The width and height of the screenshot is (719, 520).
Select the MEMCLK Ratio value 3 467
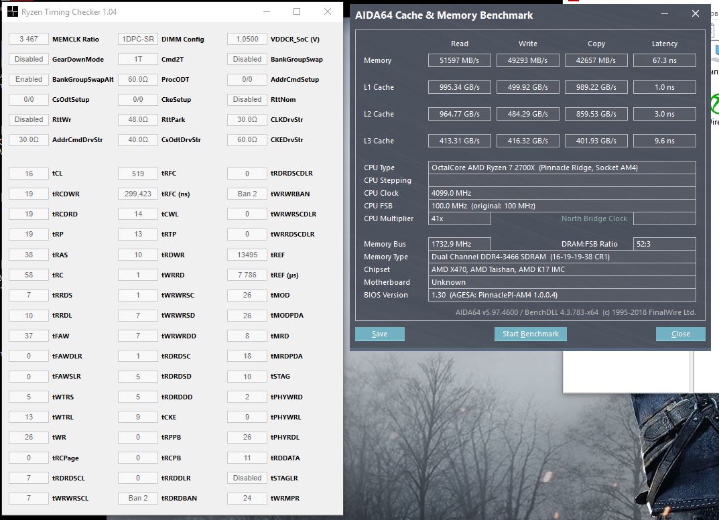28,39
